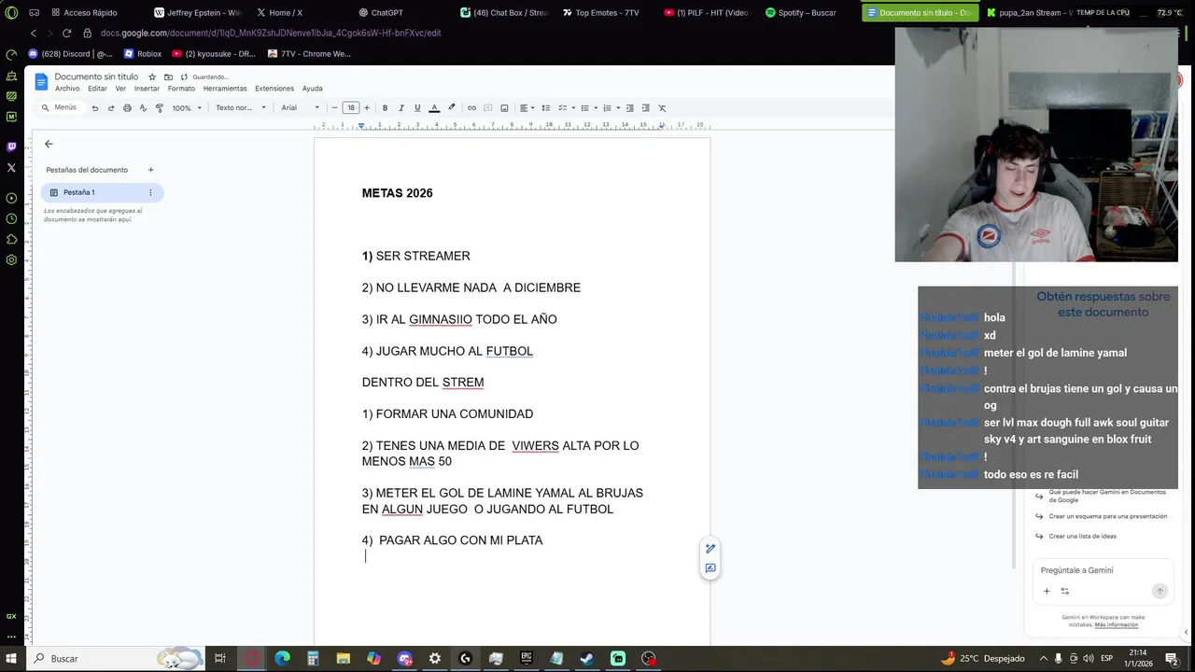1195x672 pixels.
Task: Open Epic Games launcher from the taskbar
Action: [x=527, y=658]
